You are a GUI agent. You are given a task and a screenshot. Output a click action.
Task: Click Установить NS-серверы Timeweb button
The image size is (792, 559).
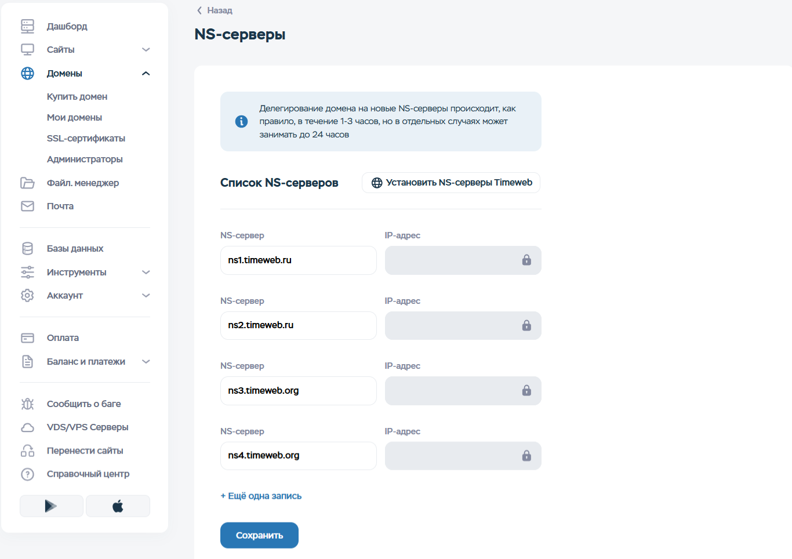[451, 183]
